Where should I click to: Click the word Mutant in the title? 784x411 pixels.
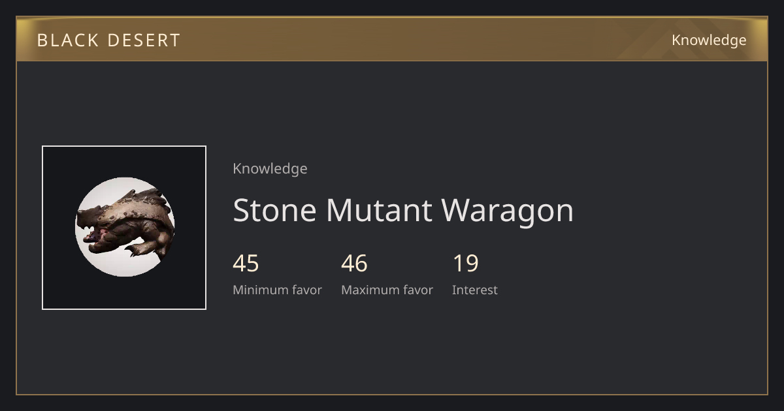pos(379,210)
